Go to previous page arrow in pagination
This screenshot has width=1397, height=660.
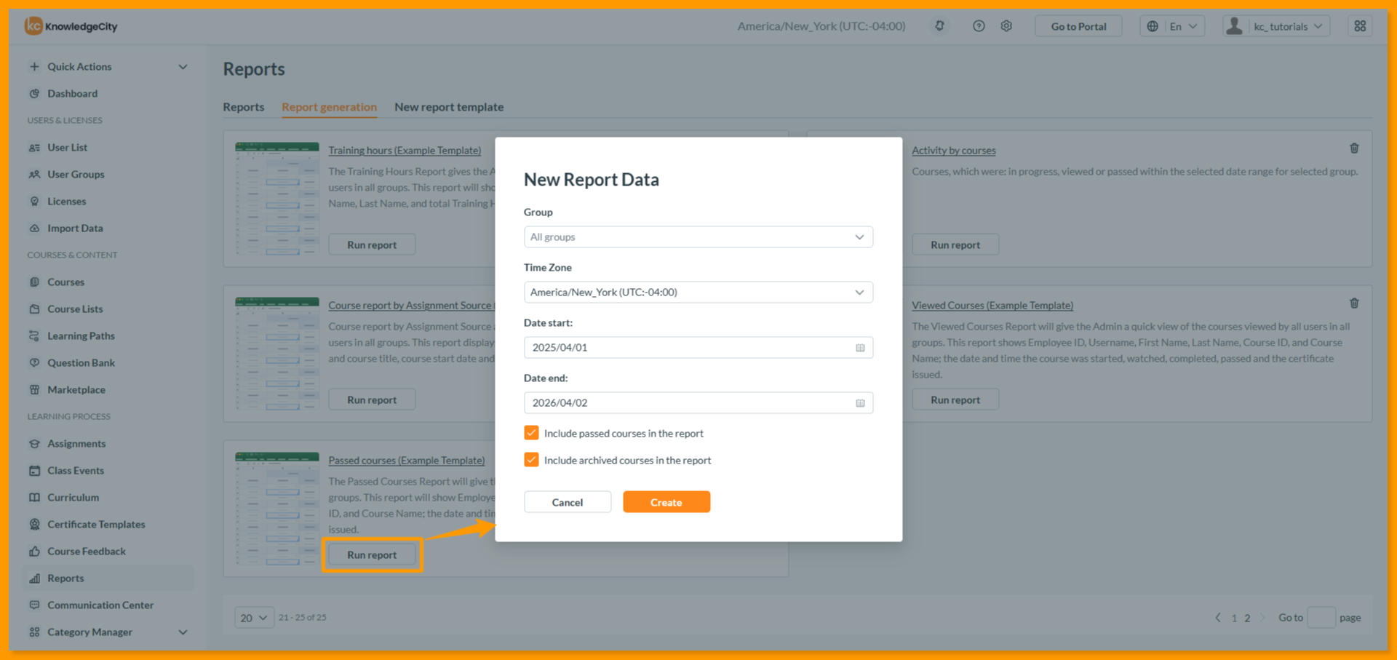pos(1218,618)
